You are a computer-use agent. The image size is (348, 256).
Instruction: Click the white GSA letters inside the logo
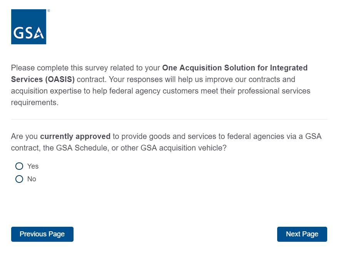tap(28, 33)
